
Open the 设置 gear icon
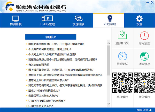click(x=139, y=19)
